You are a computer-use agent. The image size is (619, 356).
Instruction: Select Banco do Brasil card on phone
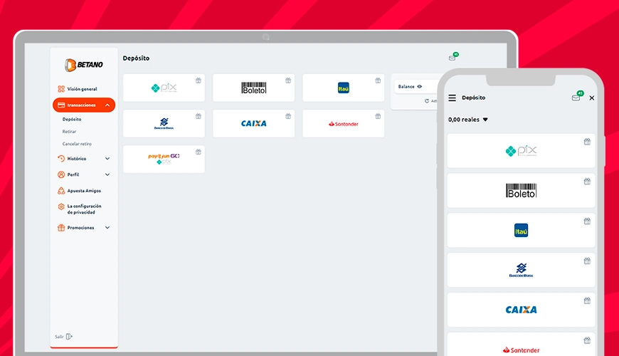click(521, 271)
